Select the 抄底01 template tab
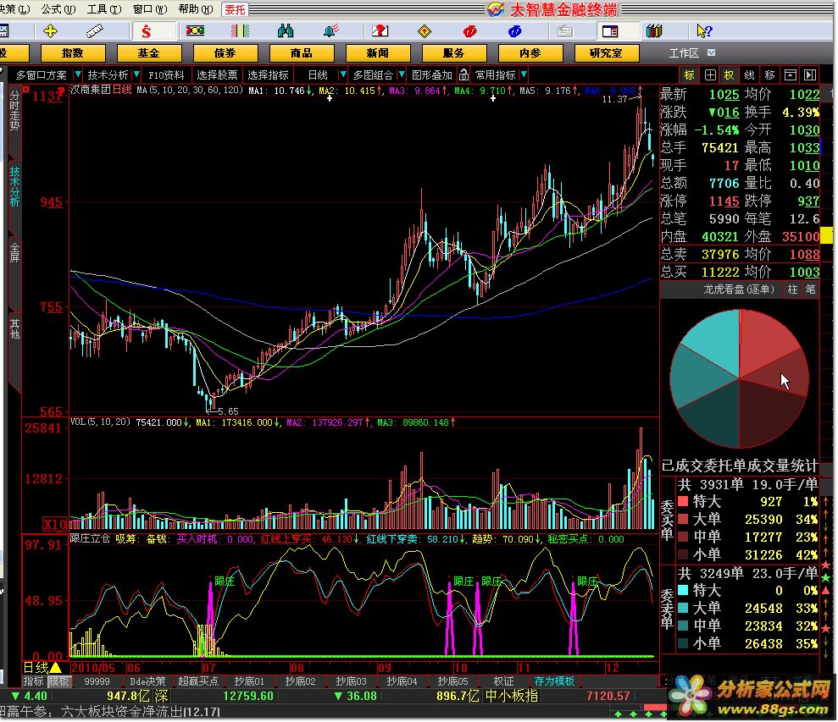 click(249, 681)
